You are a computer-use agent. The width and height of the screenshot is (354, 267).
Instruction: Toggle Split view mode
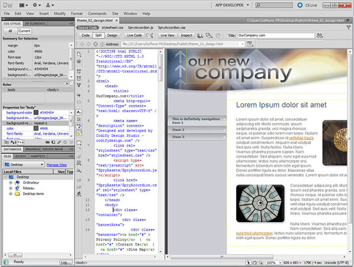[x=100, y=35]
